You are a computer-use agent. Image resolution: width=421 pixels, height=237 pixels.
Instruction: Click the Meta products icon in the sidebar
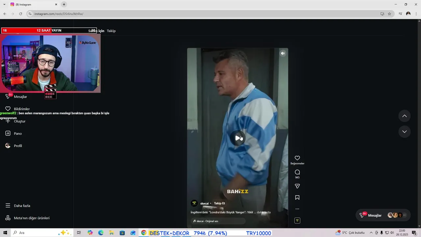pos(8,218)
